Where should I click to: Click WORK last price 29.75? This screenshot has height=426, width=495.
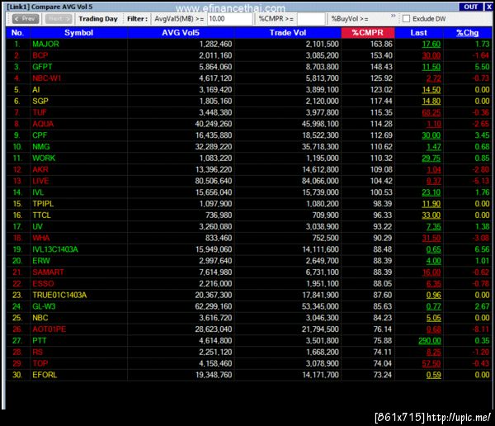point(431,158)
